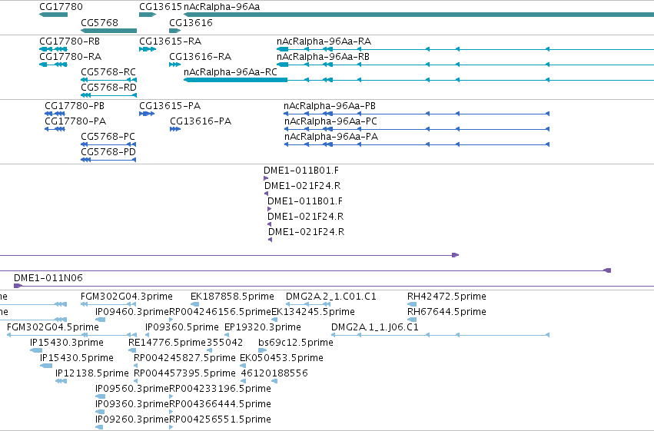
Task: Select EST label IP09360.5prime
Action: [x=182, y=327]
